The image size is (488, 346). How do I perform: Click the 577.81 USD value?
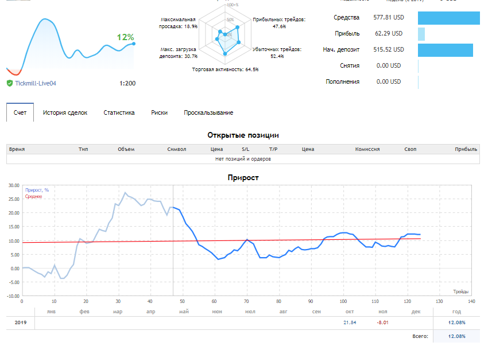tap(389, 17)
